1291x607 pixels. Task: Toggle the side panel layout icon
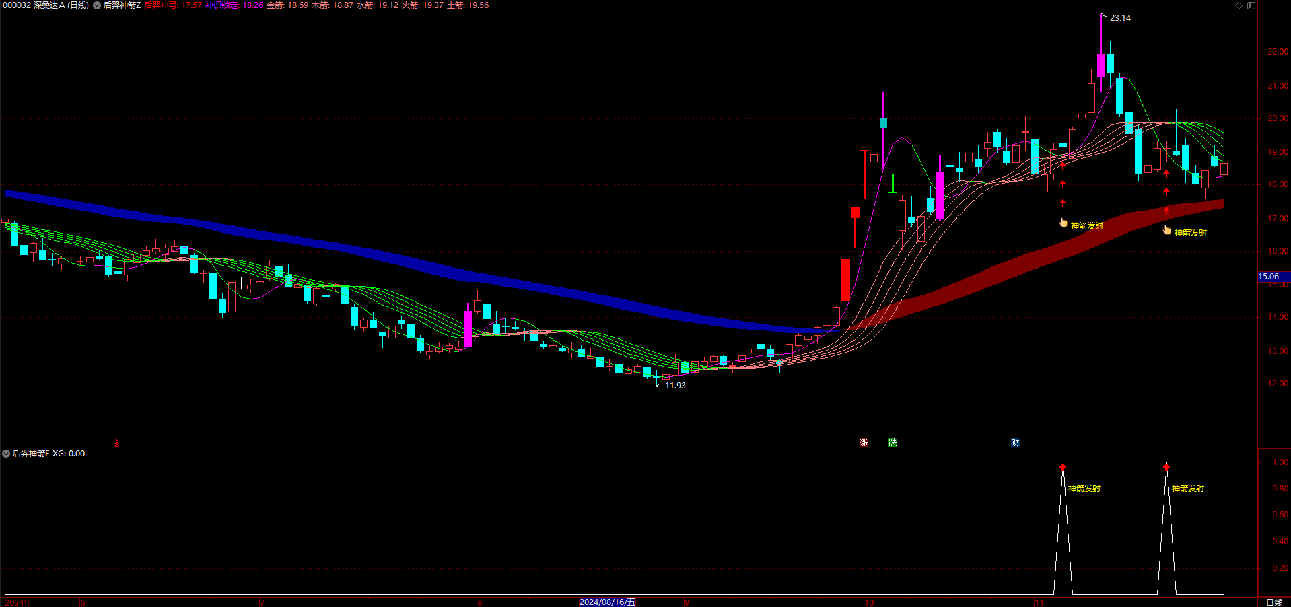pos(1251,5)
